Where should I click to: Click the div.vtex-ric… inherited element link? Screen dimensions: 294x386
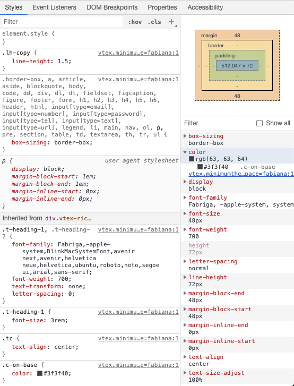click(68, 218)
